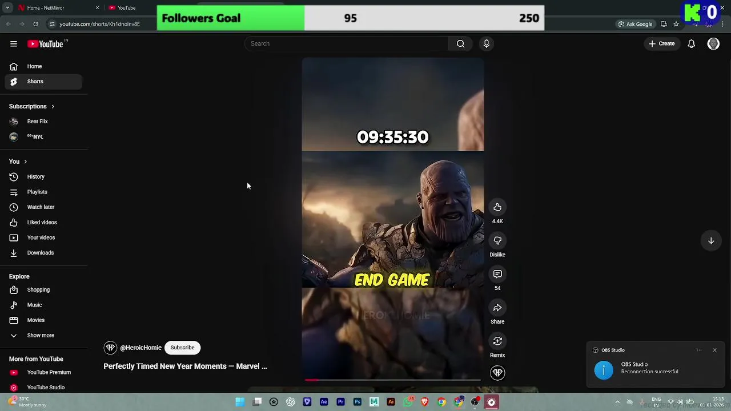731x411 pixels.
Task: Open Adobe Premiere Pro from the taskbar
Action: [x=340, y=402]
